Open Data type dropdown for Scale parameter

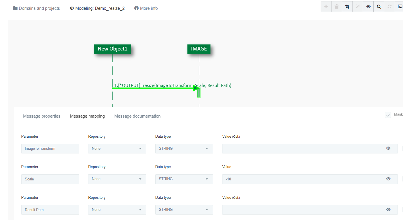(184, 179)
